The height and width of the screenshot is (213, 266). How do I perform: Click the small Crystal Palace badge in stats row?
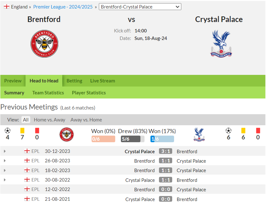click(x=199, y=134)
